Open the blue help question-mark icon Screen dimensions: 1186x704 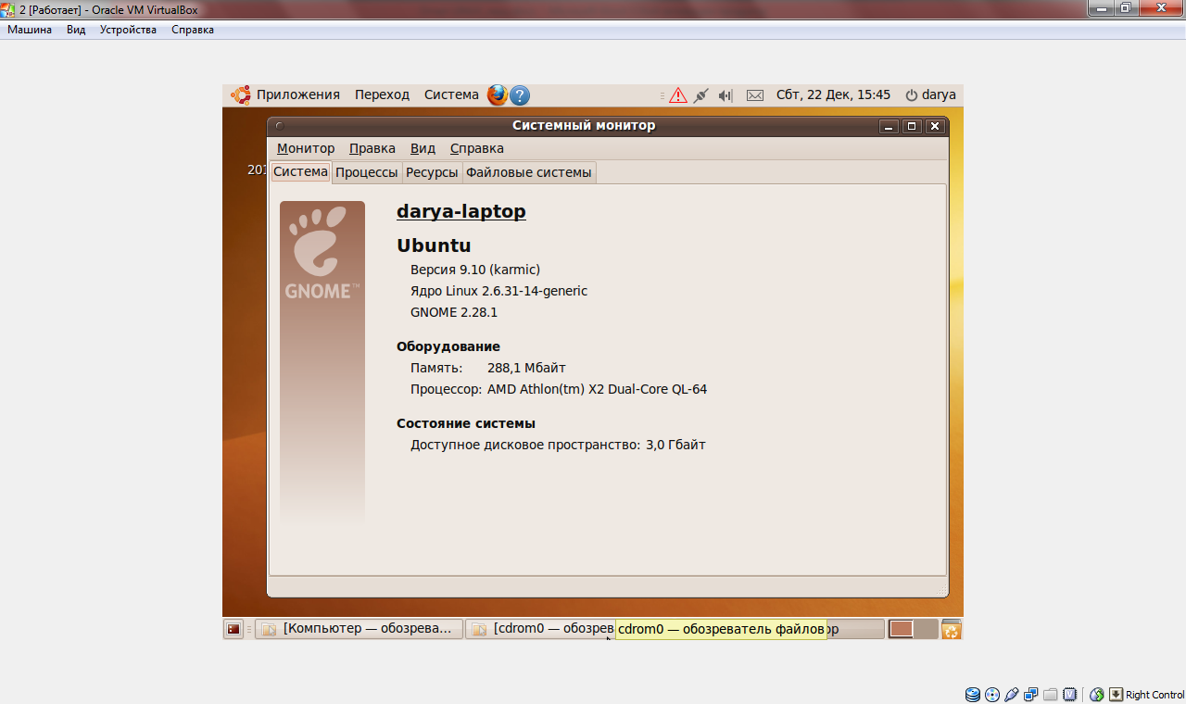point(520,94)
